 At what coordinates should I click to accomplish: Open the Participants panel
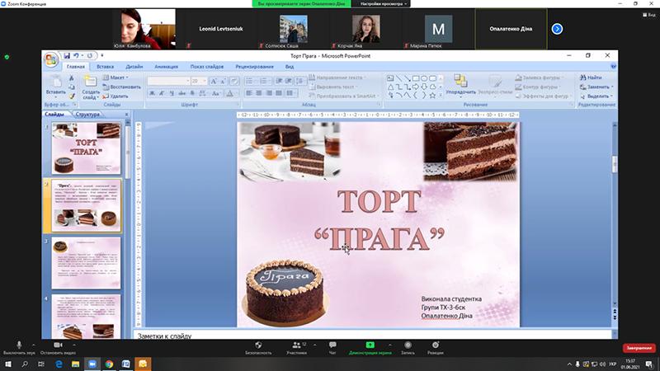tap(296, 345)
